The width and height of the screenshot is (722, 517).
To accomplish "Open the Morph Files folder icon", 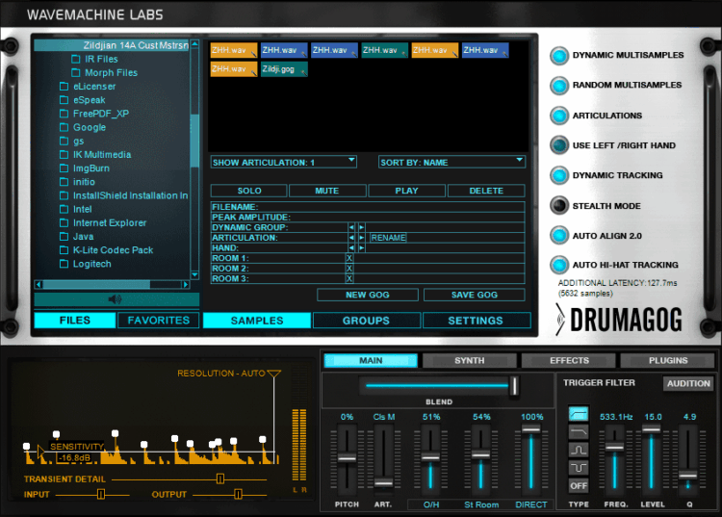I will tap(77, 72).
